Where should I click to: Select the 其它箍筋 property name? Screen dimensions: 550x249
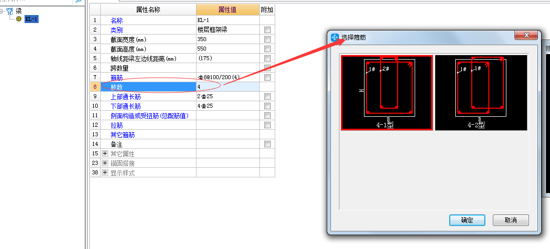tap(123, 135)
